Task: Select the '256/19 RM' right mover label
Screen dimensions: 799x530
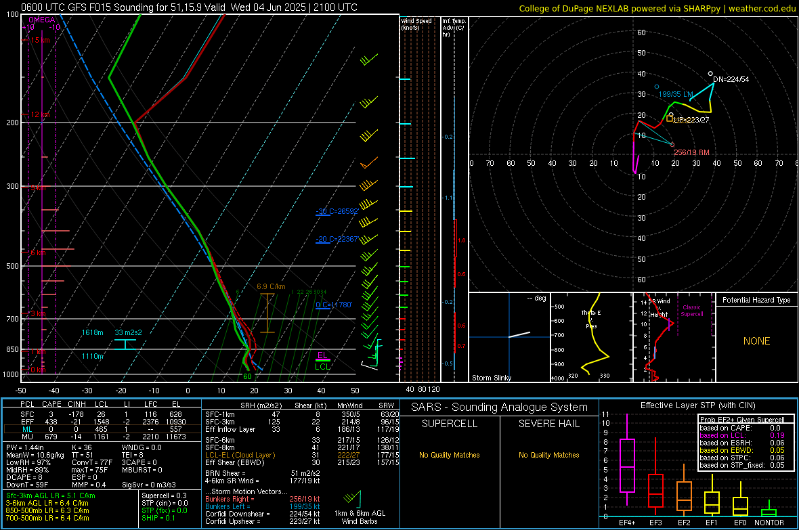Action: pos(691,152)
